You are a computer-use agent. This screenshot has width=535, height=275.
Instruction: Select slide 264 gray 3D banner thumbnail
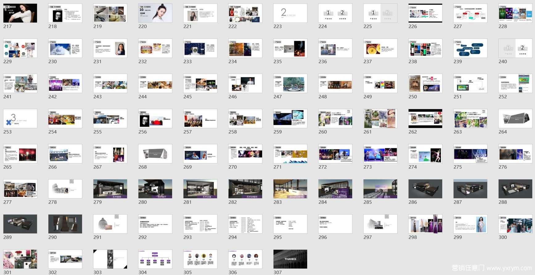[515, 119]
